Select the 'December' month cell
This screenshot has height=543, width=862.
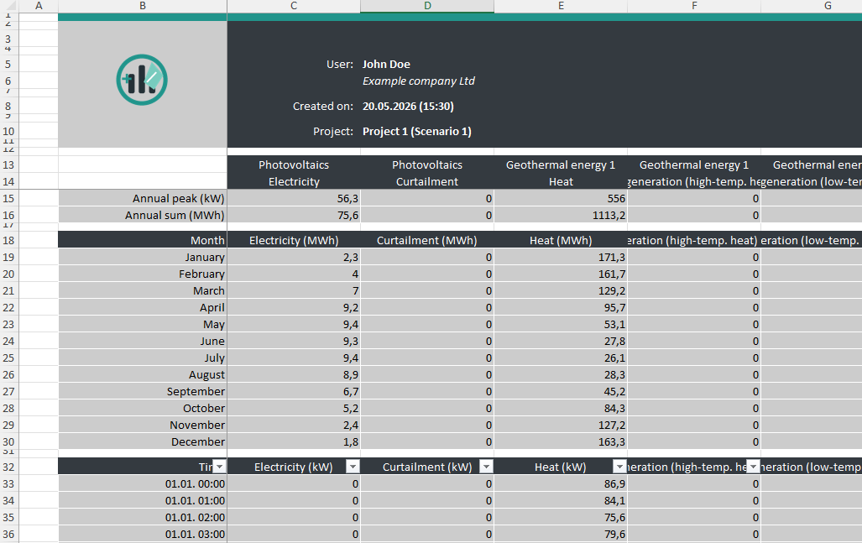(x=143, y=441)
